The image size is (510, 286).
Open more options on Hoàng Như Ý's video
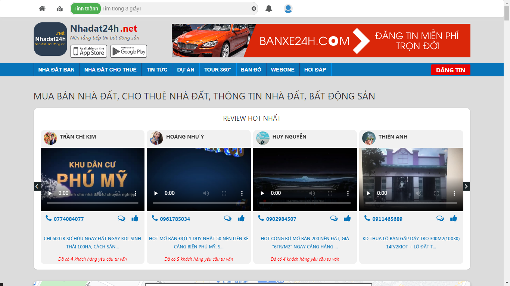pyautogui.click(x=242, y=193)
